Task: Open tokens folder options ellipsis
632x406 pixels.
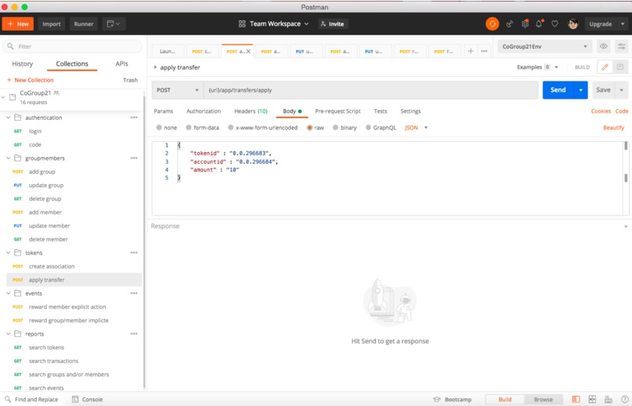Action: [x=134, y=253]
